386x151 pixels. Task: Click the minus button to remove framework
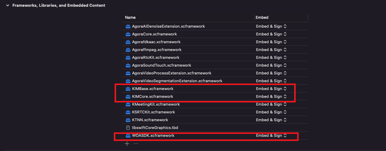(136, 144)
